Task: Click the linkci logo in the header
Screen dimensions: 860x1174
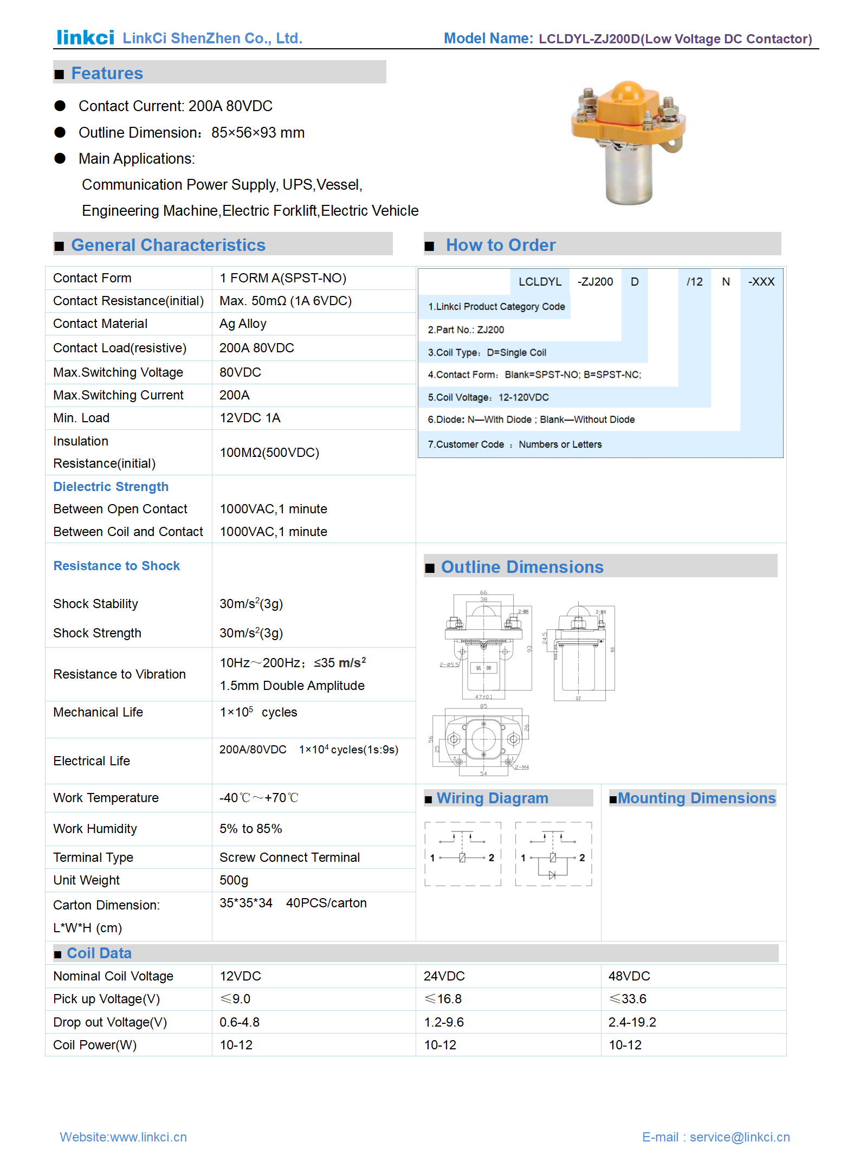Action: point(85,37)
